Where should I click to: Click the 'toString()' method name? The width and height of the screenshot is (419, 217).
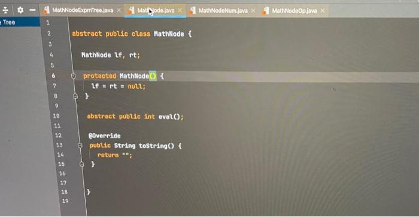click(x=156, y=146)
